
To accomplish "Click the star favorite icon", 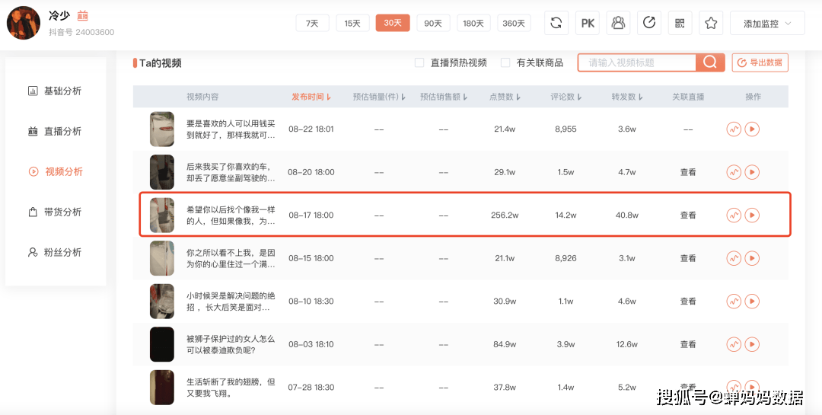I will point(711,23).
